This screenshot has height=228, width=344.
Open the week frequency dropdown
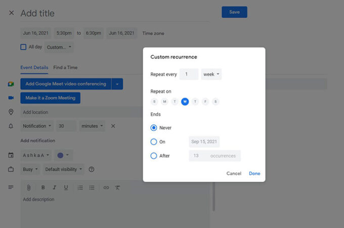[211, 74]
